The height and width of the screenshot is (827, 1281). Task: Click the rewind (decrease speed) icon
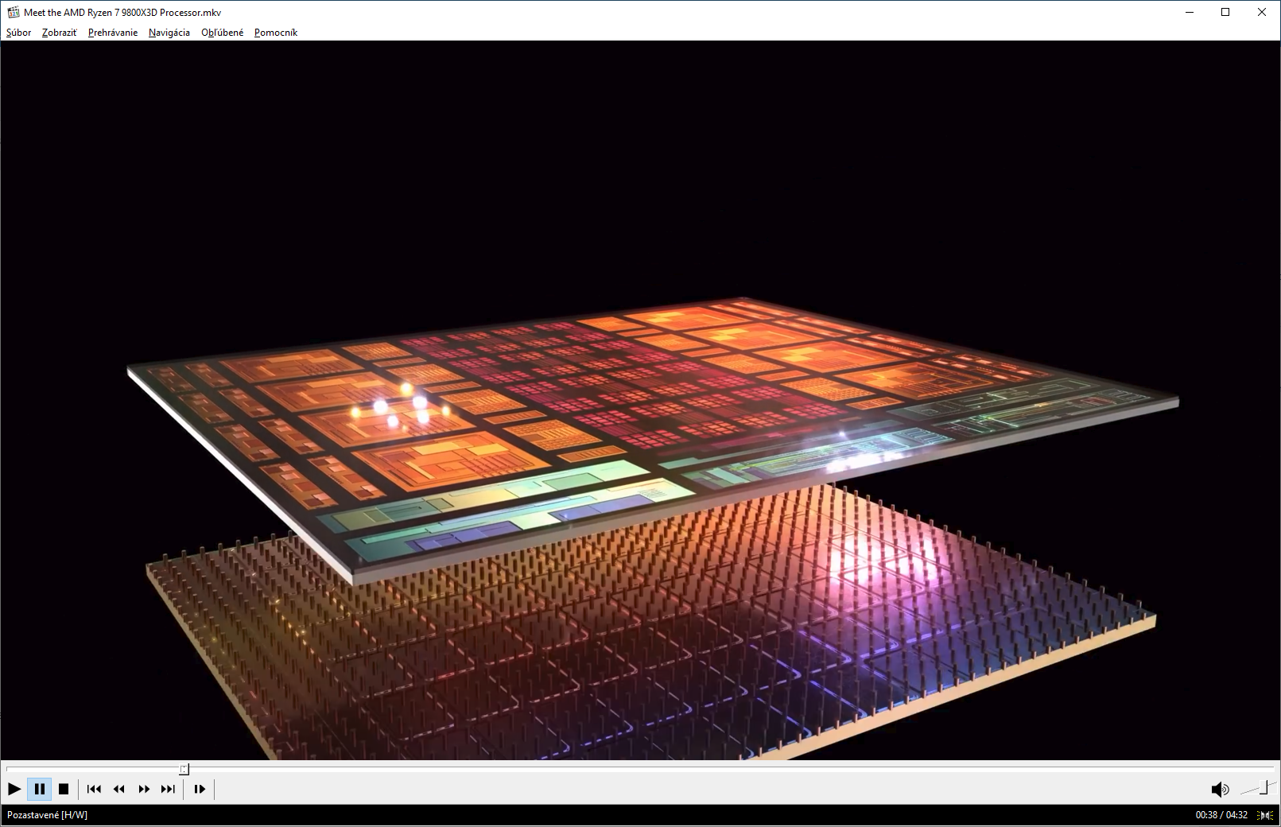(x=118, y=789)
